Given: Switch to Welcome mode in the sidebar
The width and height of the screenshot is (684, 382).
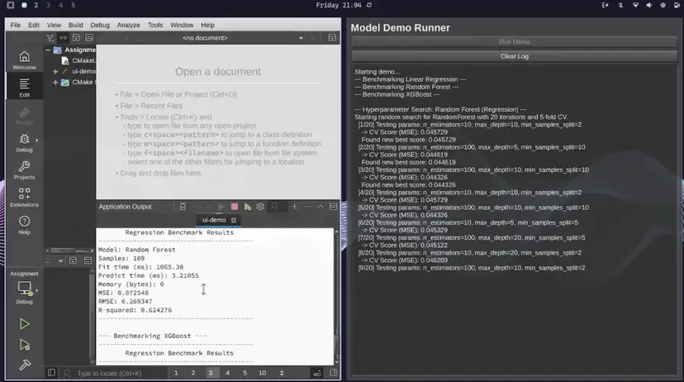Looking at the screenshot, I should 25,60.
